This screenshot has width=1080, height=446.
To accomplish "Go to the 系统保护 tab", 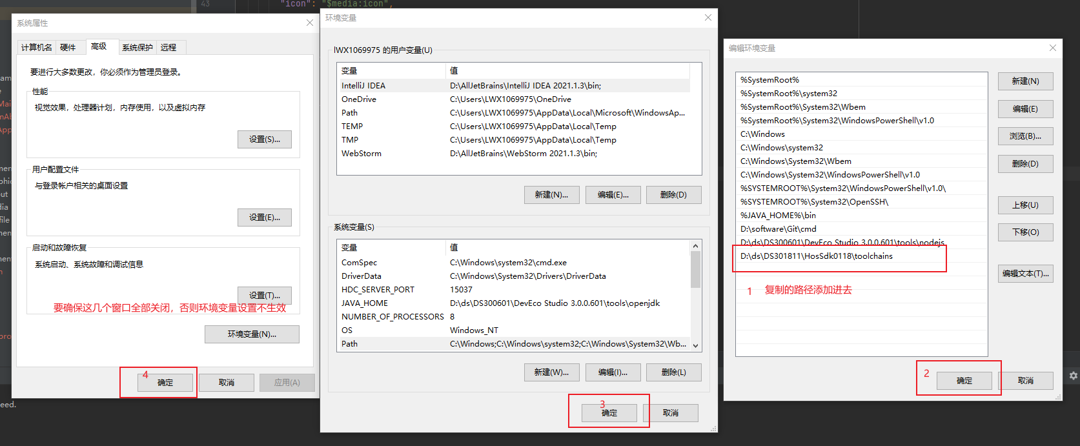I will click(x=138, y=47).
